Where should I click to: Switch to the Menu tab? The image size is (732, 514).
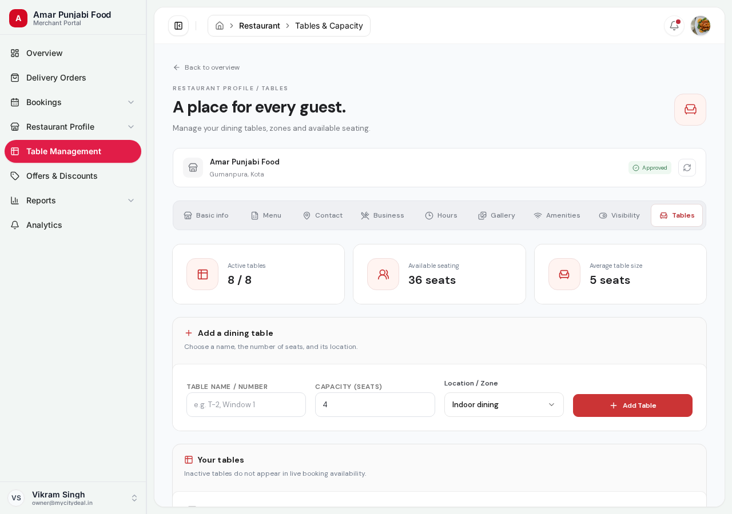pyautogui.click(x=266, y=215)
